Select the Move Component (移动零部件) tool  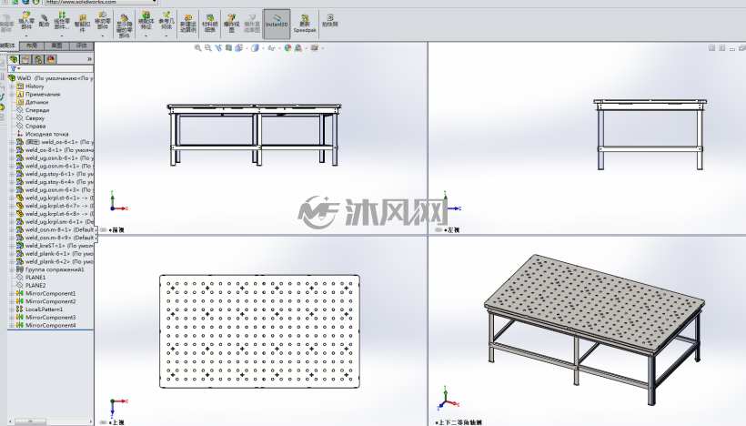tap(103, 22)
